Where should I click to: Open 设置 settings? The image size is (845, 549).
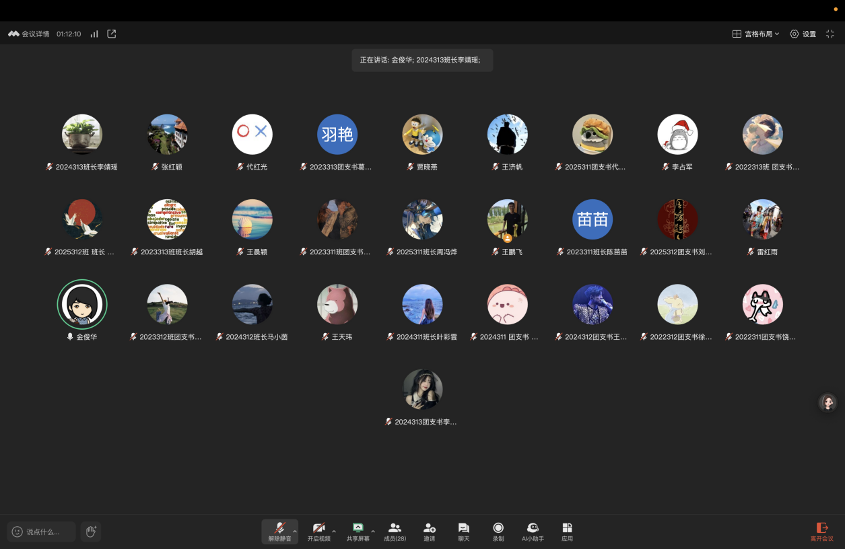coord(803,34)
